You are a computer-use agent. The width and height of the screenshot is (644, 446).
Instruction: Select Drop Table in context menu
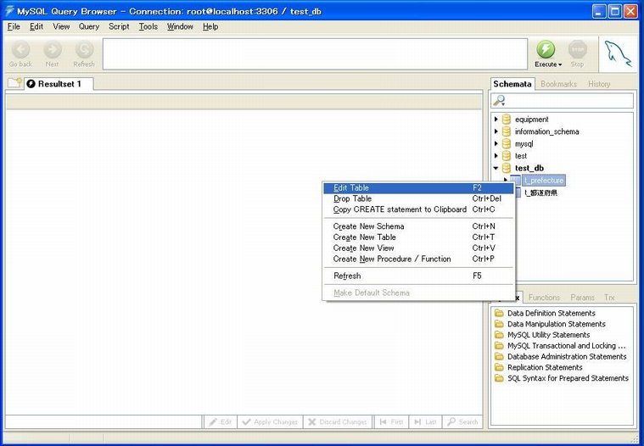point(352,198)
